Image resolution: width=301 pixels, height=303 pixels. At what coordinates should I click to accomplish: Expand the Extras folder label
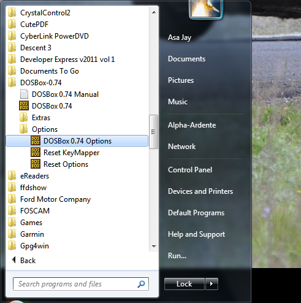(x=41, y=118)
